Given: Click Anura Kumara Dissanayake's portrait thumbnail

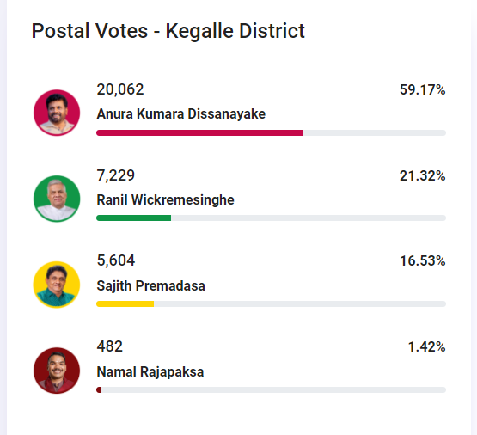Looking at the screenshot, I should (57, 113).
